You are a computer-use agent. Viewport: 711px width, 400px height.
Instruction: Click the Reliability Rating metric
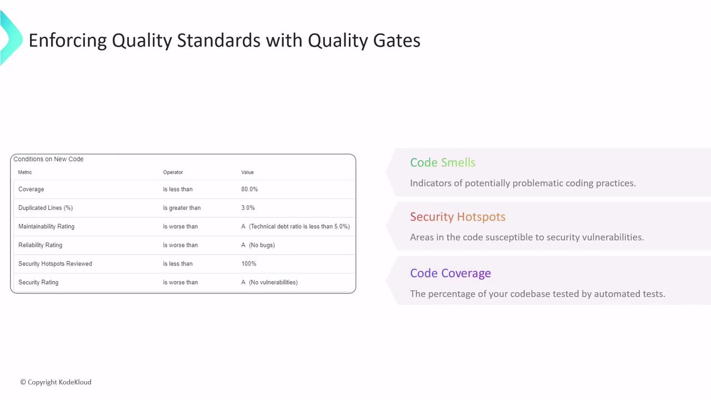[x=40, y=245]
